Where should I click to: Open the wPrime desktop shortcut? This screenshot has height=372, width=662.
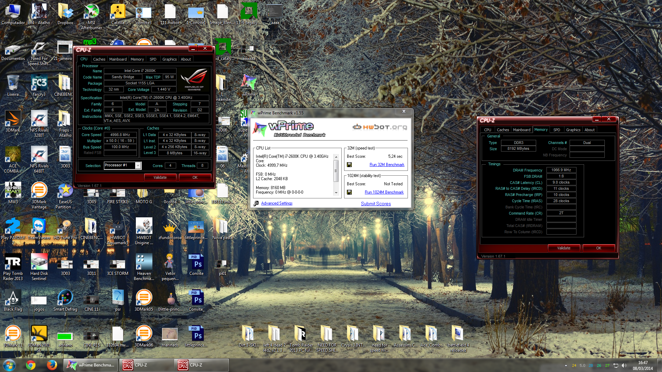coord(249,85)
